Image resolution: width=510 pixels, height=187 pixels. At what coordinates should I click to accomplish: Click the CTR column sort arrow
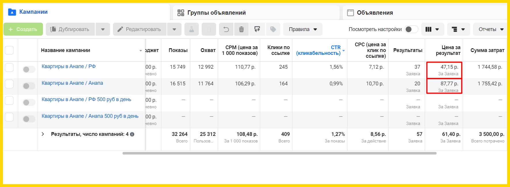click(343, 51)
